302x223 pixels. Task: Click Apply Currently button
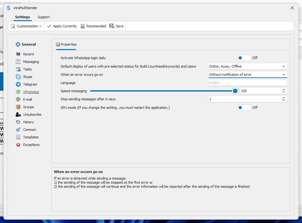point(62,26)
